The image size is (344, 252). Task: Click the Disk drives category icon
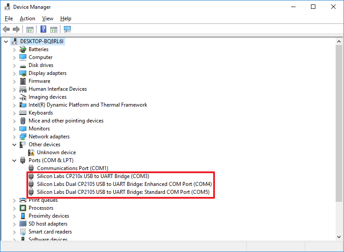point(23,66)
